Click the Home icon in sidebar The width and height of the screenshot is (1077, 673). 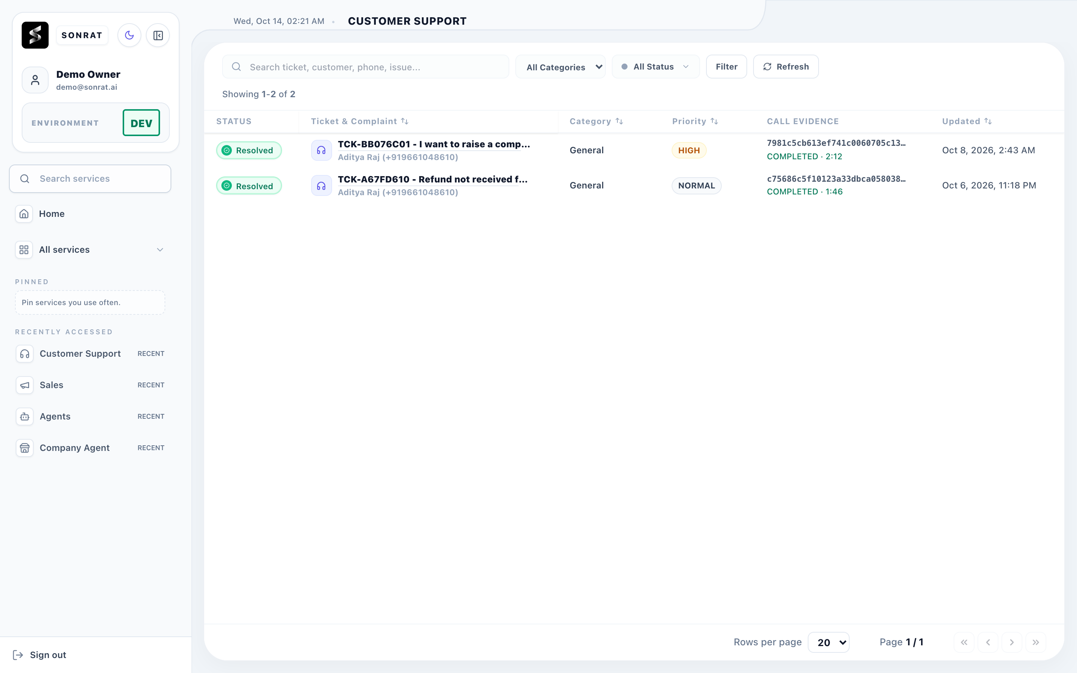(24, 213)
